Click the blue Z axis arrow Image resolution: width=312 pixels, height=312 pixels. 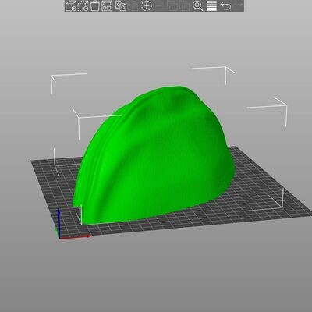click(59, 222)
